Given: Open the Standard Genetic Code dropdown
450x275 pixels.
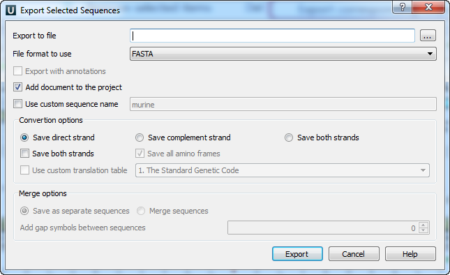Looking at the screenshot, I should 283,170.
